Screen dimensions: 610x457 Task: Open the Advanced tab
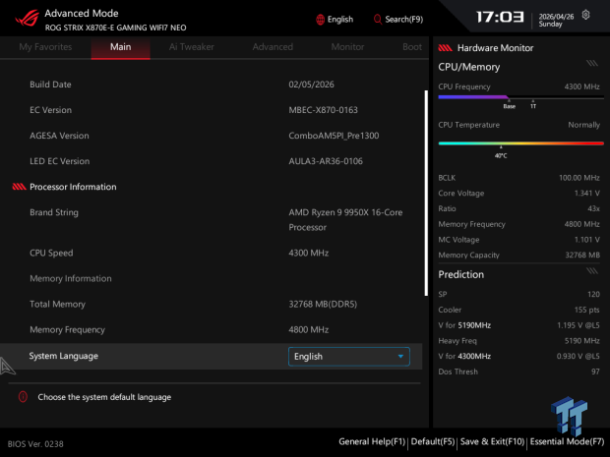[273, 47]
